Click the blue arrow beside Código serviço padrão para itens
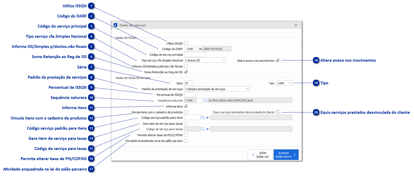The height and width of the screenshot is (176, 414). [208, 118]
